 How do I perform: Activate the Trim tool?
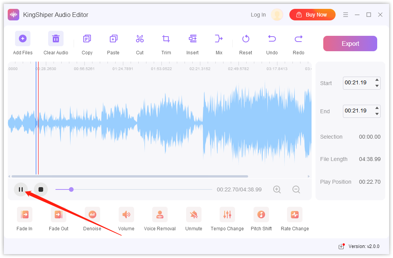166,39
